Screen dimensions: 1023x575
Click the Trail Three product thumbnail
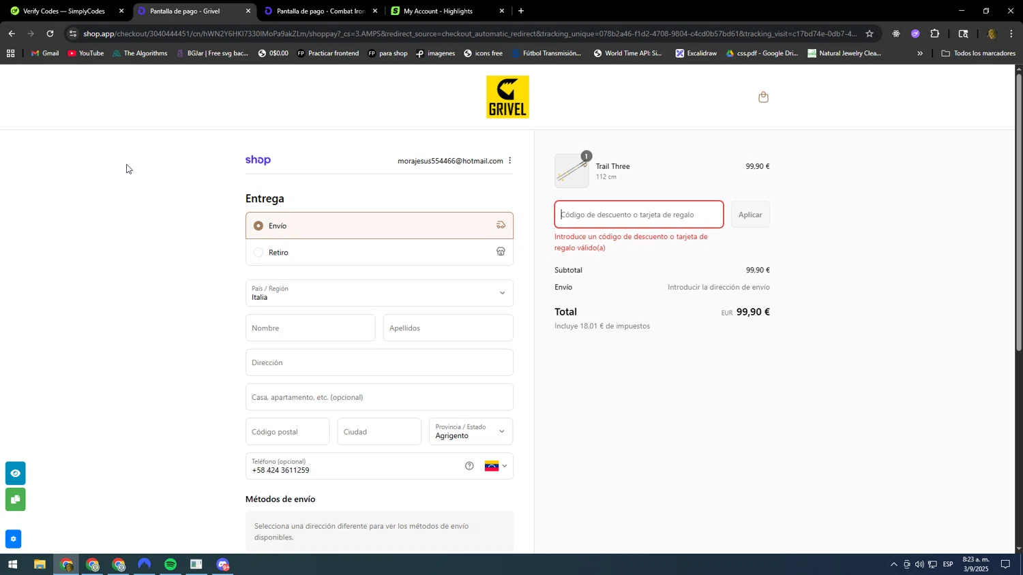pyautogui.click(x=572, y=170)
